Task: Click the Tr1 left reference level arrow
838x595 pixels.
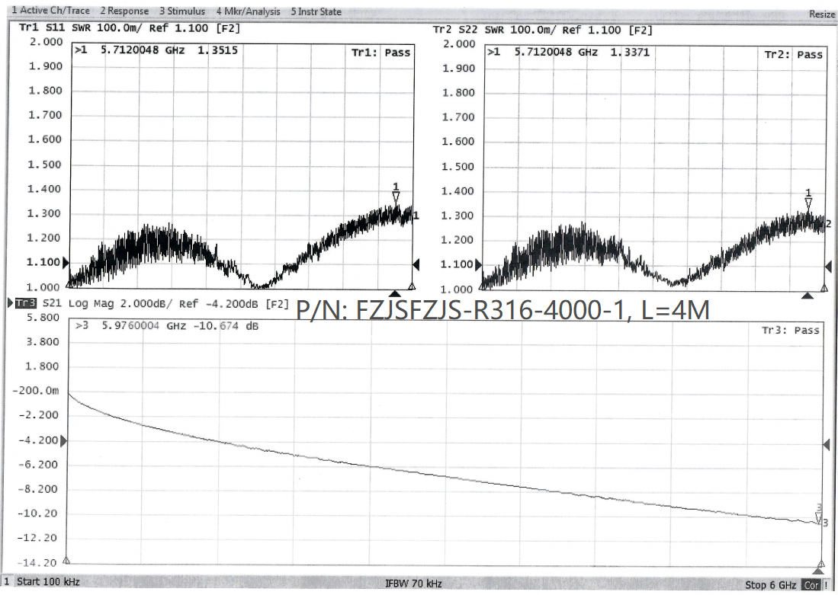Action: coord(66,262)
